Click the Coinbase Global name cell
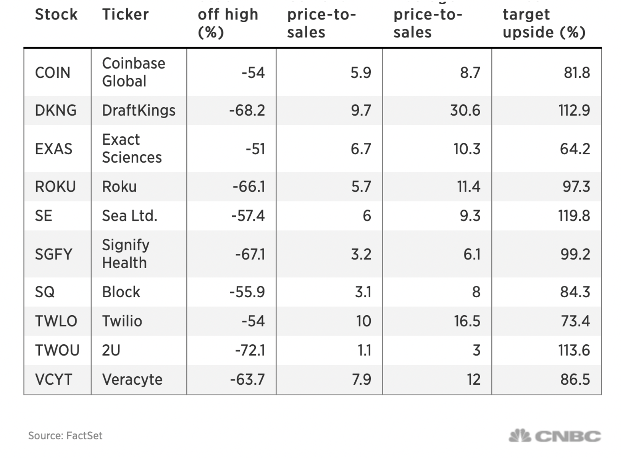 tap(133, 73)
